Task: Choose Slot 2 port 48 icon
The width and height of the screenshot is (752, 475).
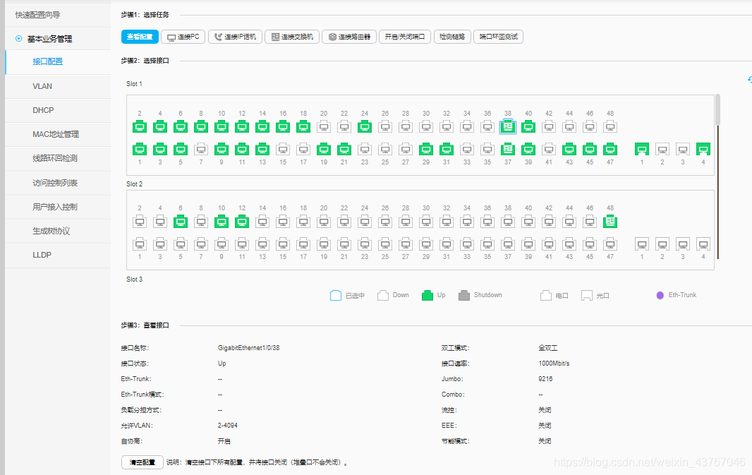Action: [x=610, y=221]
